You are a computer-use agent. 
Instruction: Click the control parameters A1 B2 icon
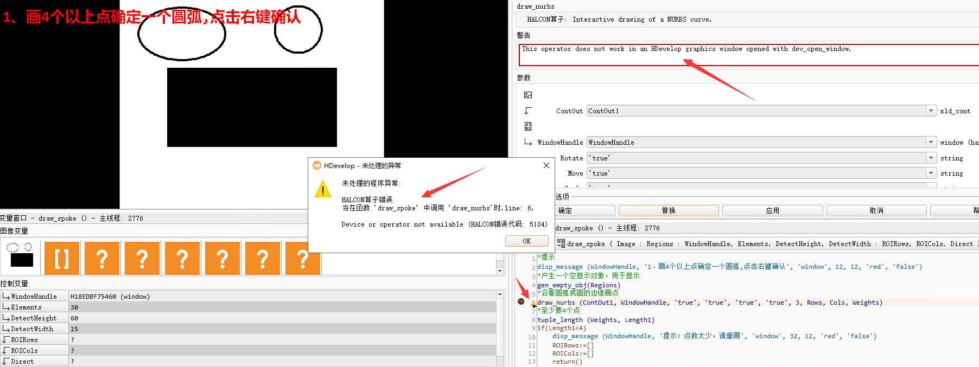pos(528,126)
